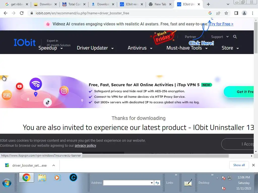The height and width of the screenshot is (193, 258).
Task: Open the tab search dropdown arrow
Action: pos(228,4)
